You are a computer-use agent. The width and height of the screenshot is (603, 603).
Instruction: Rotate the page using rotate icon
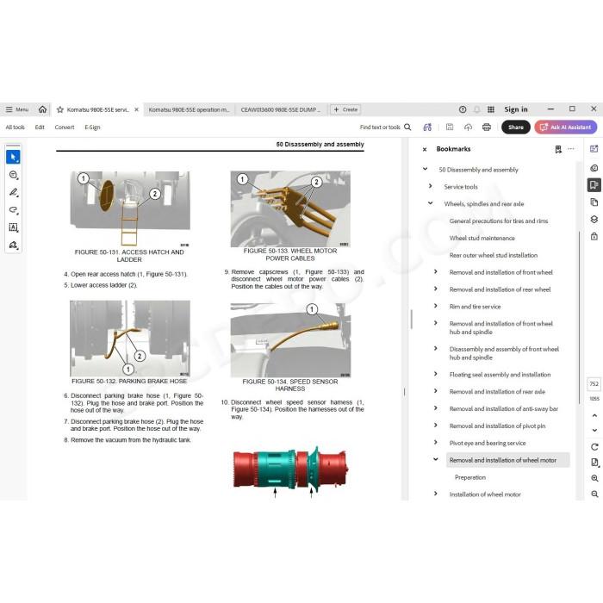click(594, 447)
